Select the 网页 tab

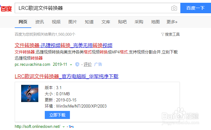pyautogui.click(x=23, y=22)
